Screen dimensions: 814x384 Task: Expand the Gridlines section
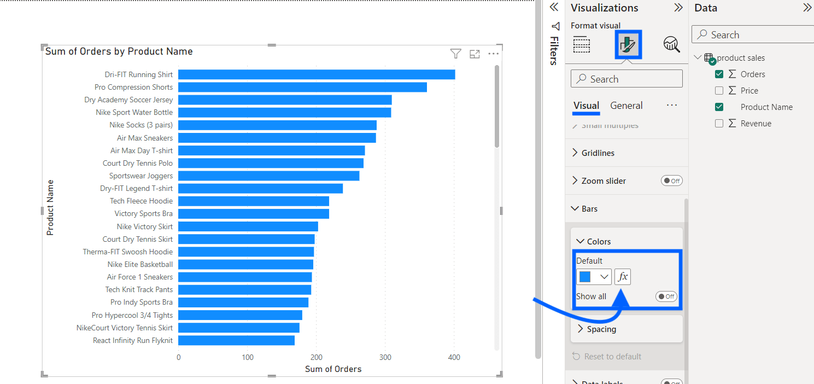(598, 153)
